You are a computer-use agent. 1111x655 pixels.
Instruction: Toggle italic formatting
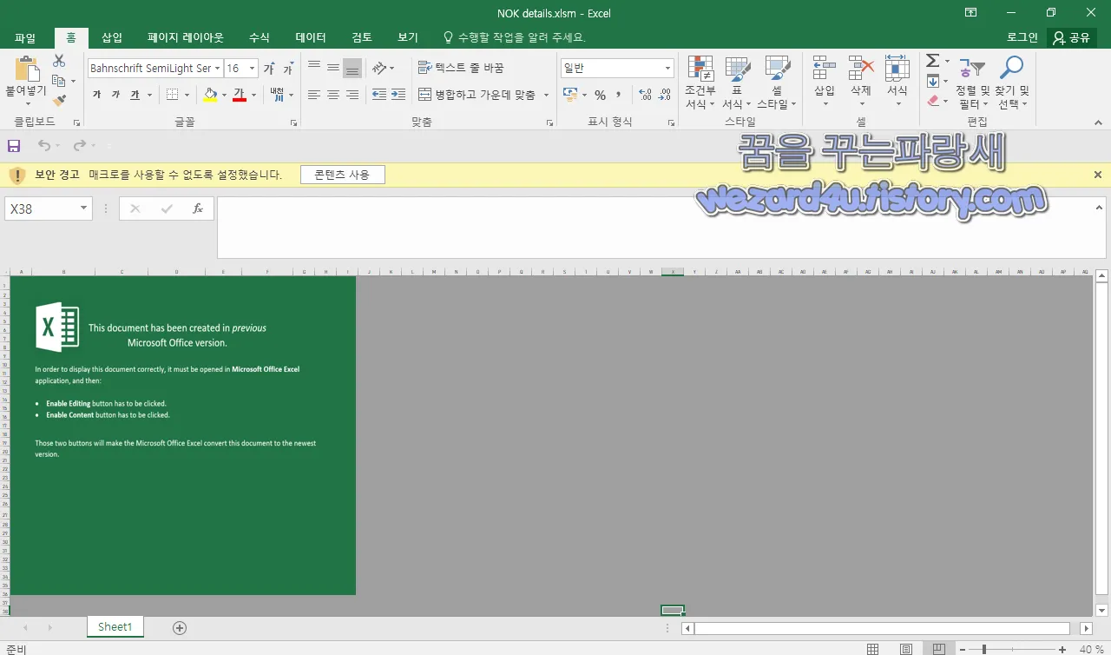[115, 95]
